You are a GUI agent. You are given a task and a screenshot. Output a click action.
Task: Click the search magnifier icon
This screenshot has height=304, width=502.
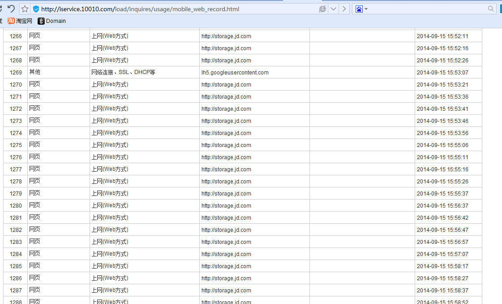click(x=491, y=9)
